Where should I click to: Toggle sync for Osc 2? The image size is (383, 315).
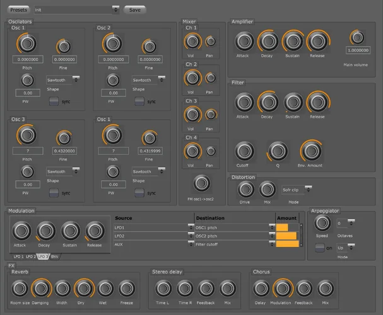coord(139,101)
